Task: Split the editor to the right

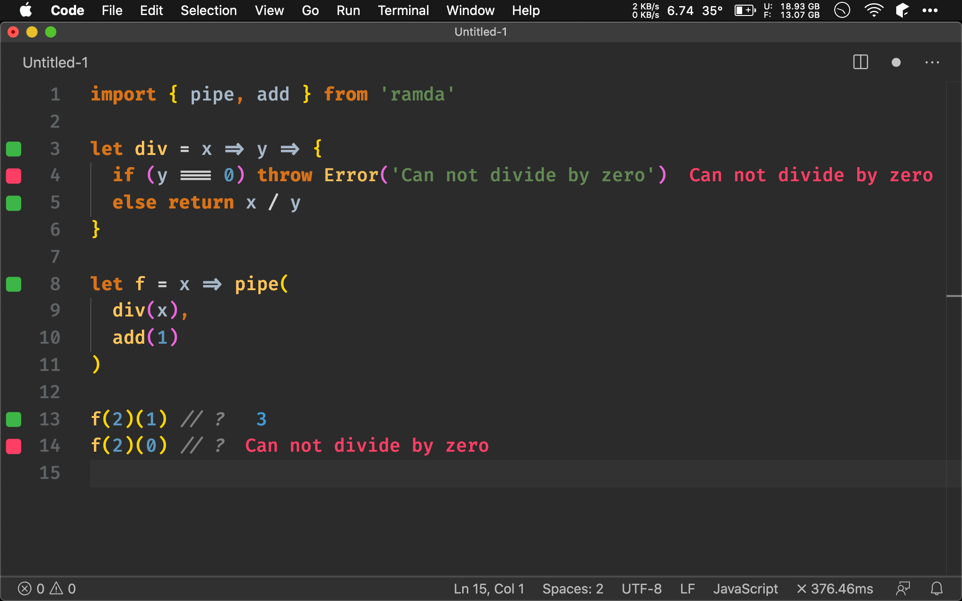Action: coord(861,62)
